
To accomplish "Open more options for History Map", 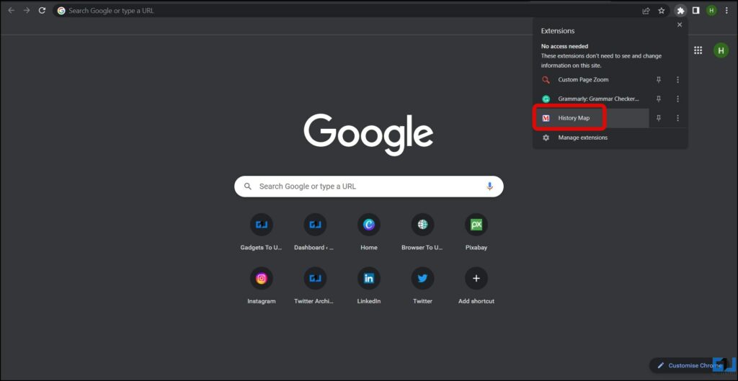I will (677, 118).
